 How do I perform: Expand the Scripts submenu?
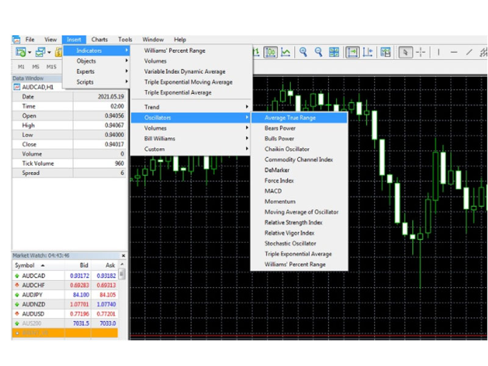click(96, 82)
